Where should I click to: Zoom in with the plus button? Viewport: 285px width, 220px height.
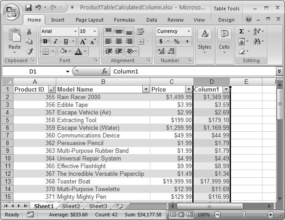(x=271, y=215)
